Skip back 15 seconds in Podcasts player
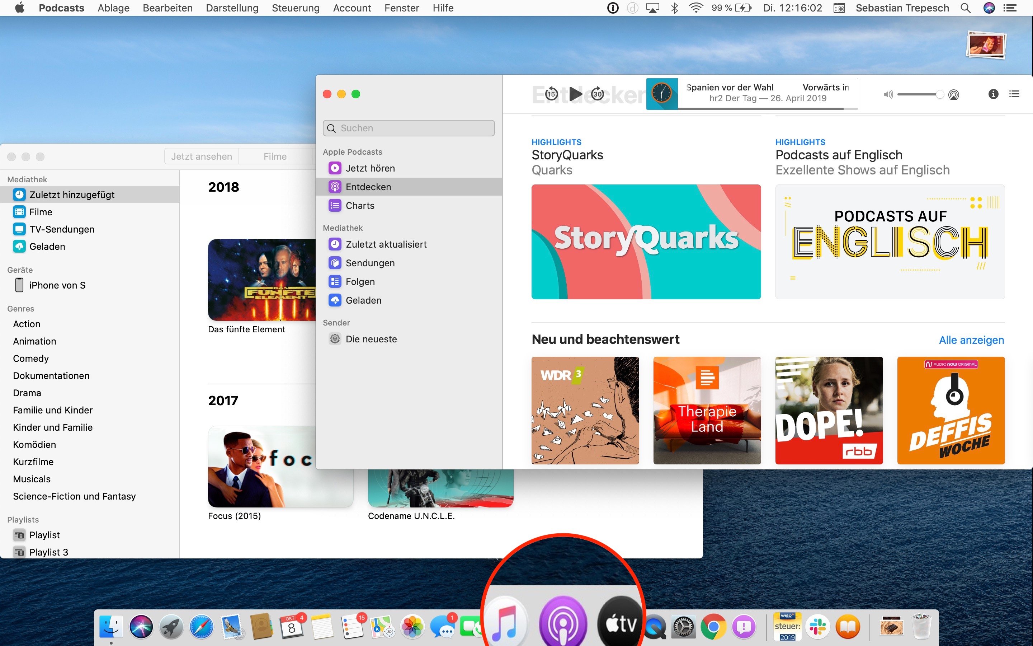 click(551, 94)
